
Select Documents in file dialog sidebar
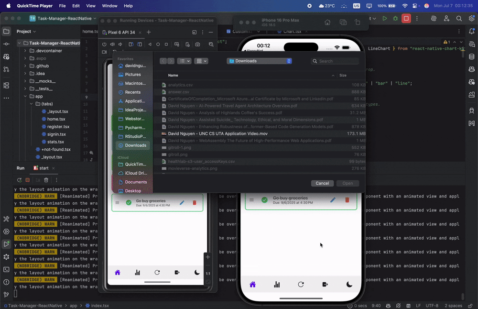[x=132, y=182]
